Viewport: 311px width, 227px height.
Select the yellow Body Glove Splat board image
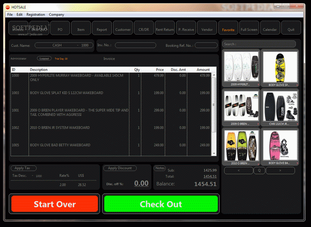coord(280,67)
